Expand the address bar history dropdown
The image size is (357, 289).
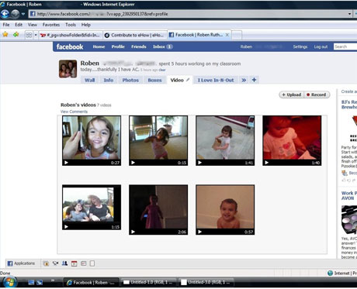(x=349, y=14)
